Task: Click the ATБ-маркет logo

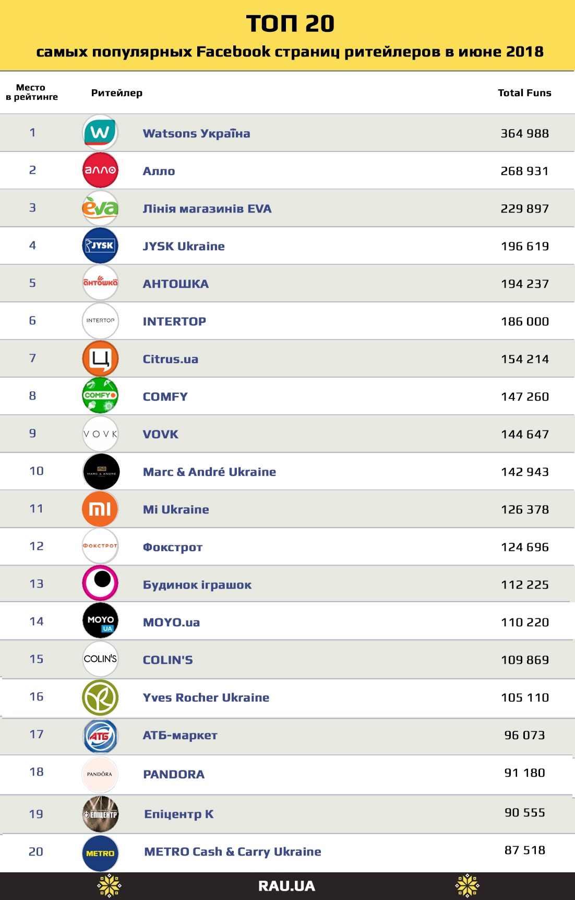Action: (x=100, y=735)
